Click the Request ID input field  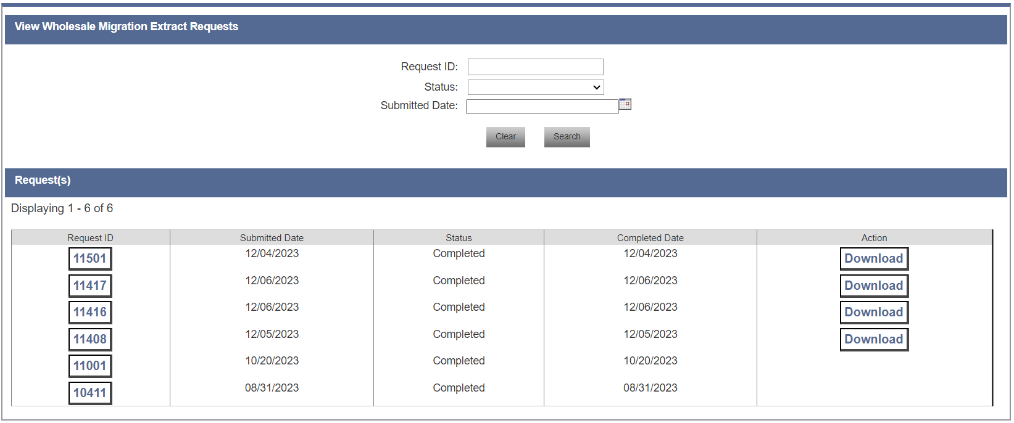535,67
